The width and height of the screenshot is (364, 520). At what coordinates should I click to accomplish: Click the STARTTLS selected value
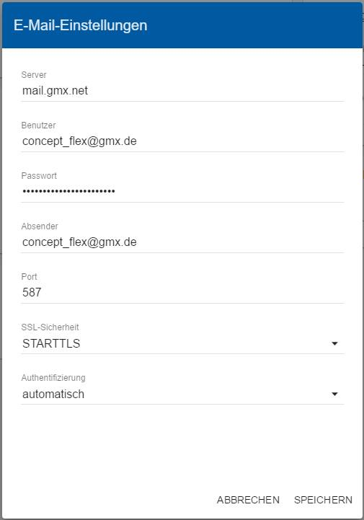pyautogui.click(x=51, y=343)
